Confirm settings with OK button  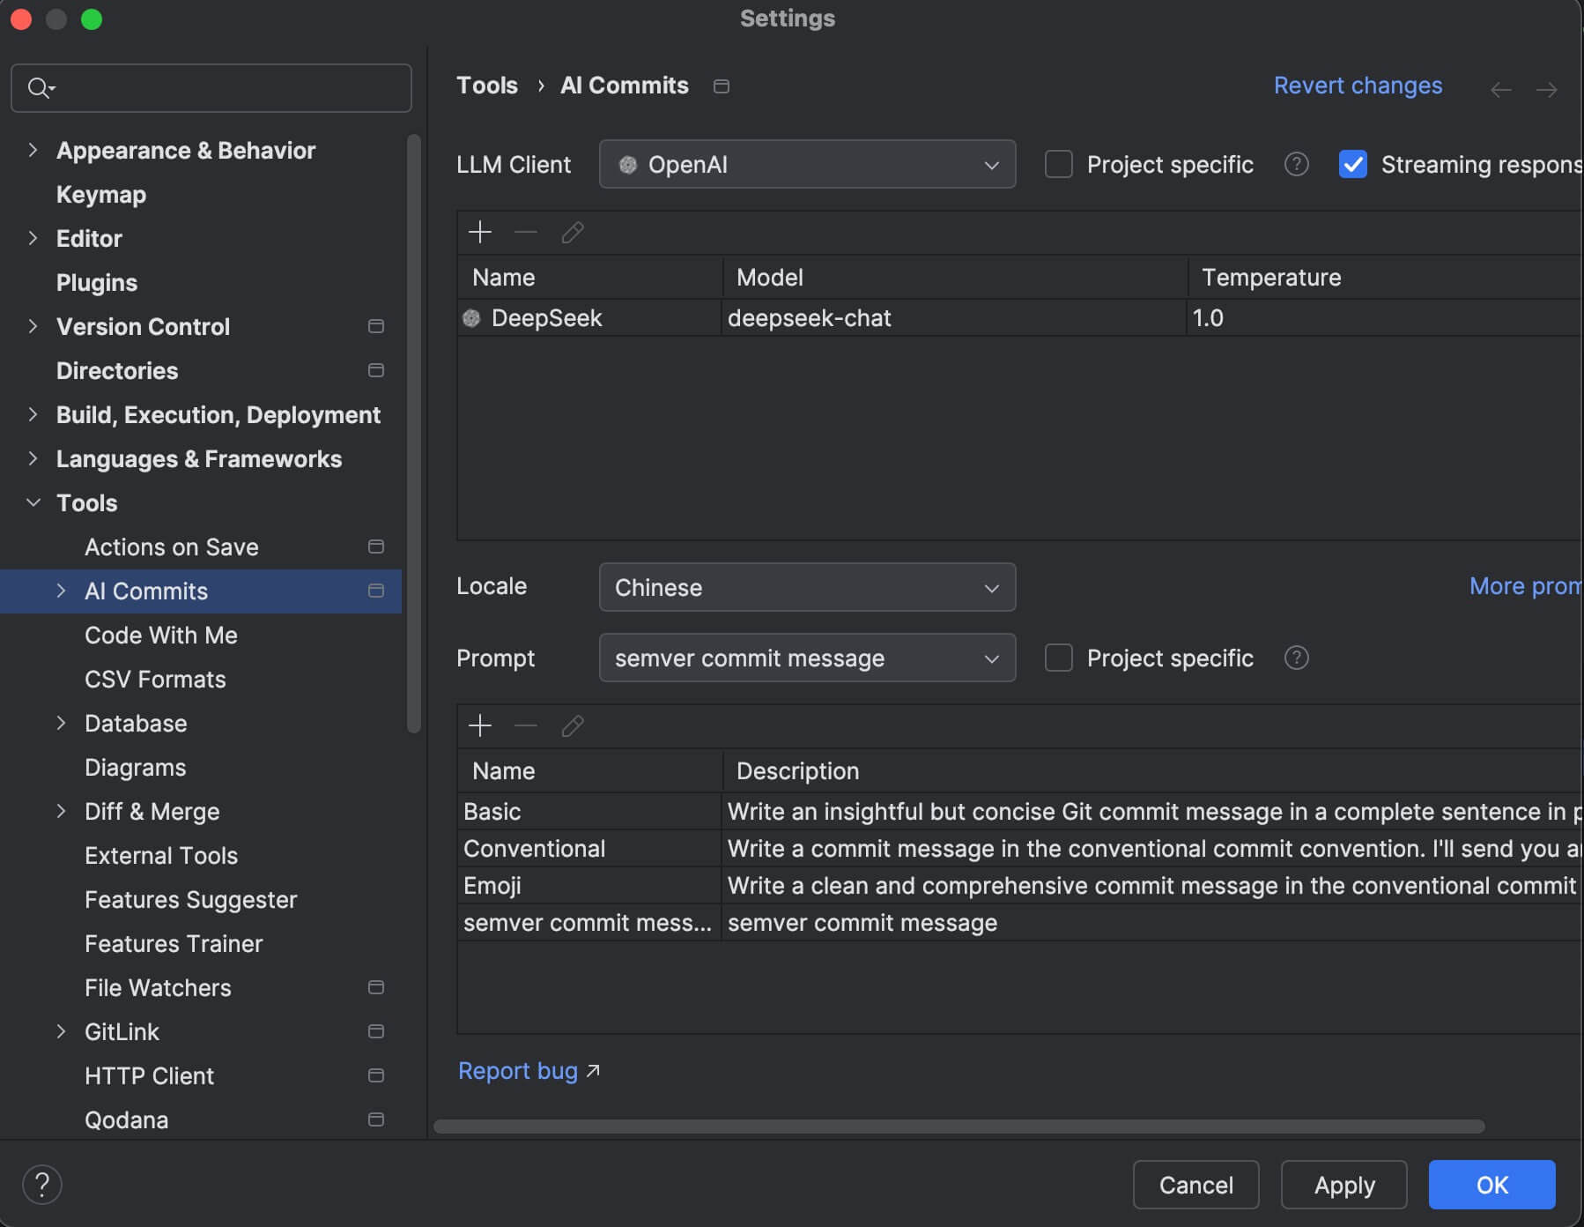[1491, 1185]
